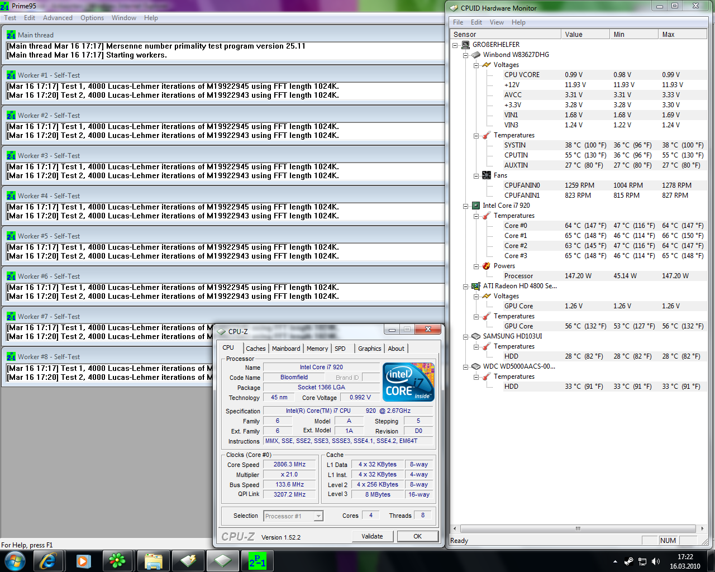The width and height of the screenshot is (715, 572).
Task: Launch Internet Explorer from the taskbar
Action: (x=49, y=561)
